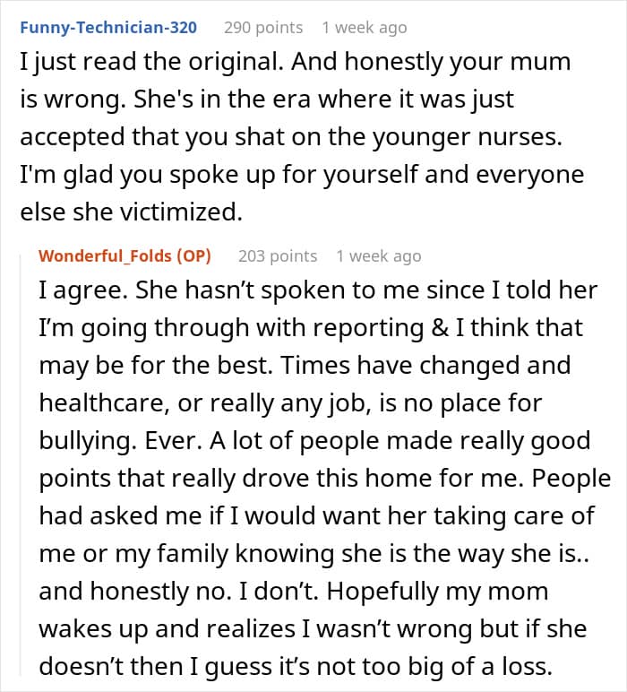Click the line starting "bullying. Ever."

click(x=314, y=442)
